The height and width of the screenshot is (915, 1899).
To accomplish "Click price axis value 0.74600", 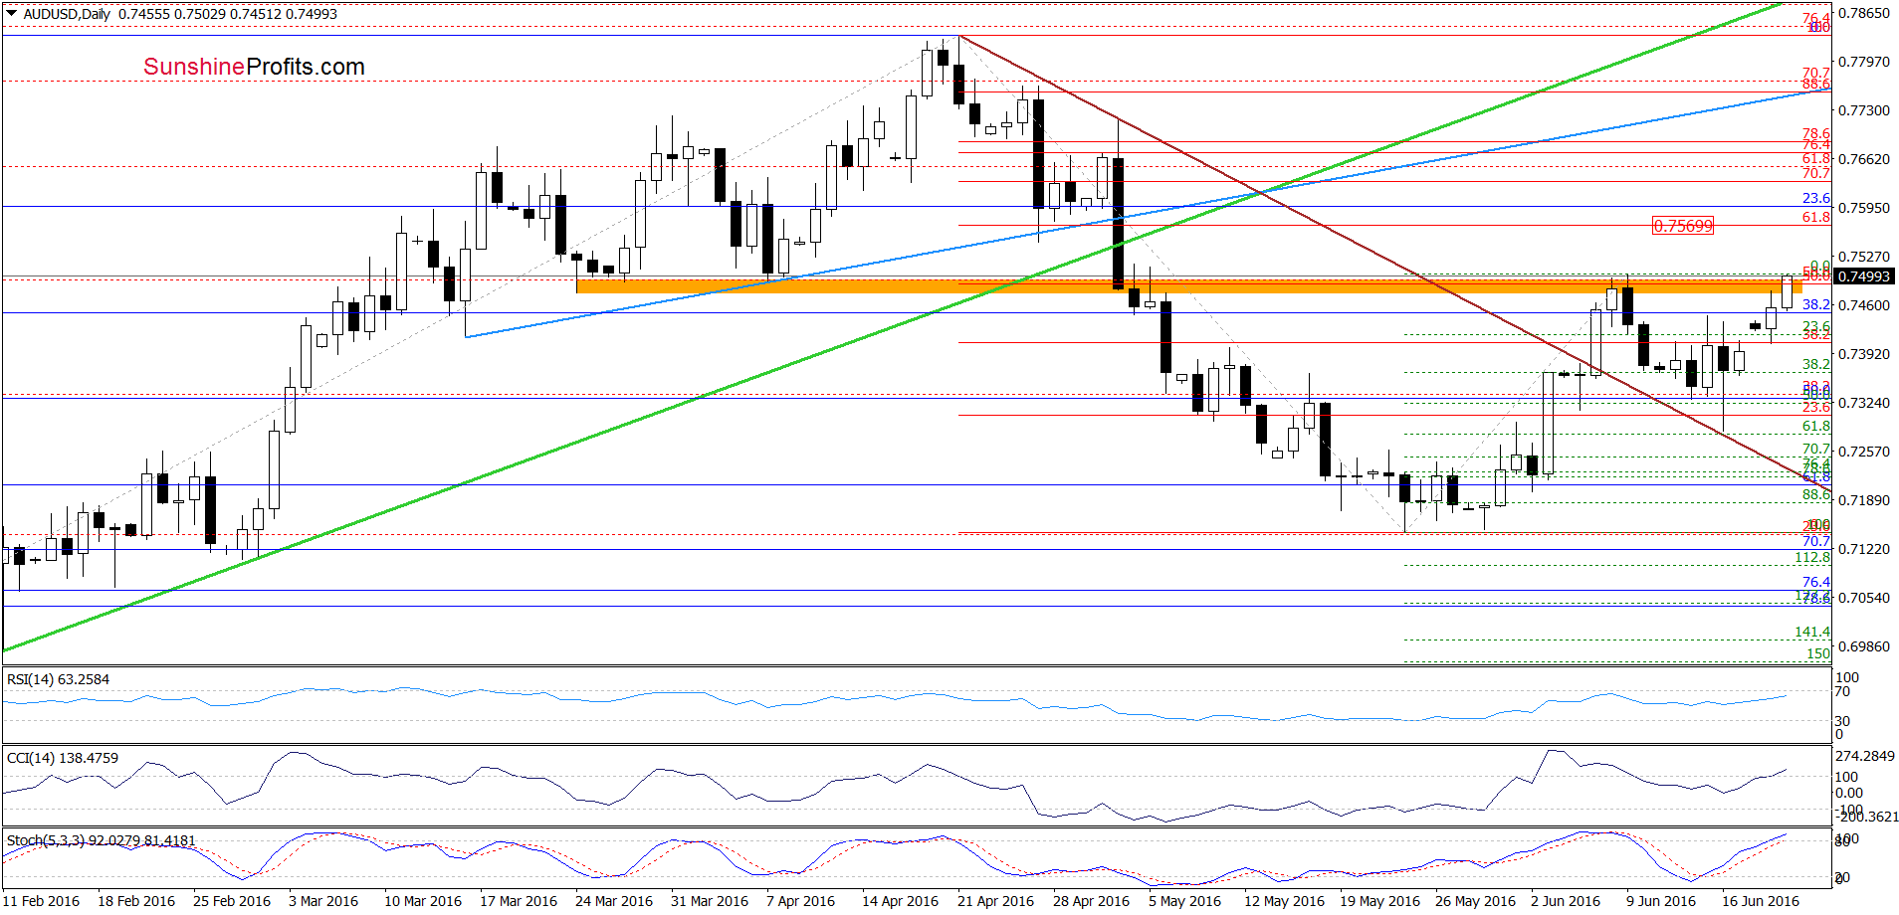I will (x=1863, y=305).
